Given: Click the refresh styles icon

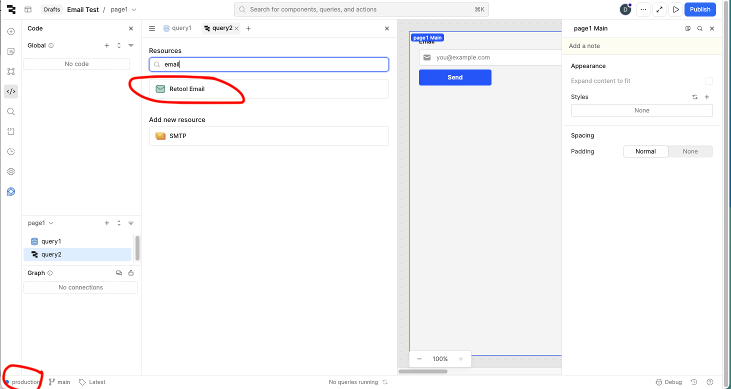Looking at the screenshot, I should coord(694,97).
